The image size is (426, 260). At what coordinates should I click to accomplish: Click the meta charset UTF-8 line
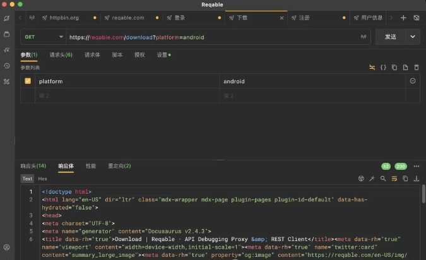pos(78,223)
